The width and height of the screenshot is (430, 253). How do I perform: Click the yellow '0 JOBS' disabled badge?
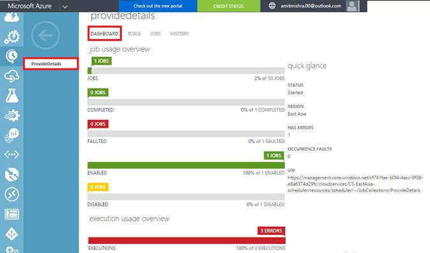pos(98,187)
